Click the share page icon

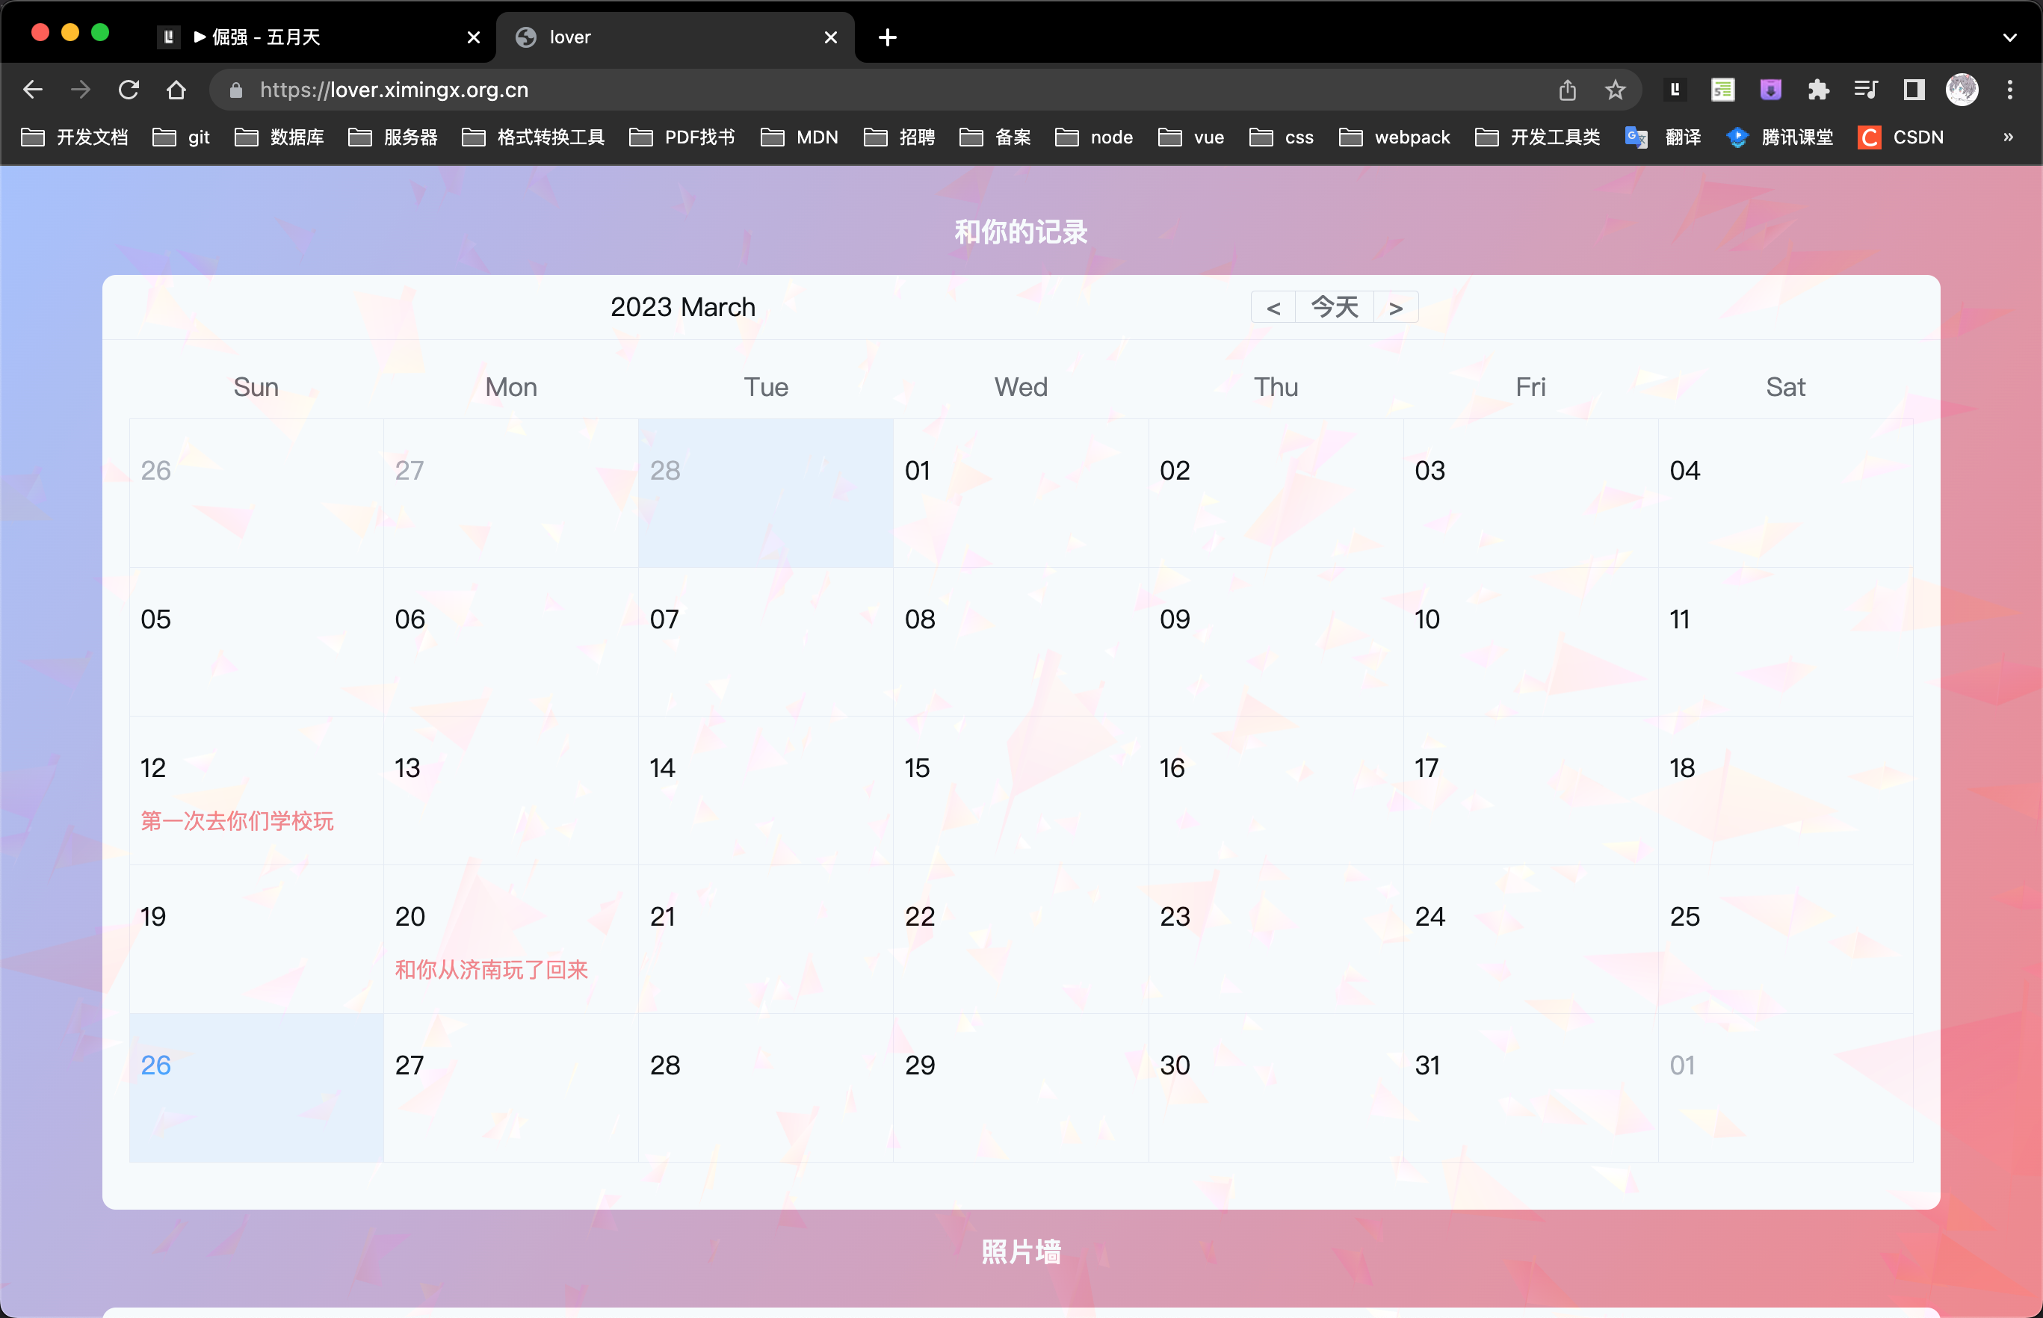tap(1567, 90)
